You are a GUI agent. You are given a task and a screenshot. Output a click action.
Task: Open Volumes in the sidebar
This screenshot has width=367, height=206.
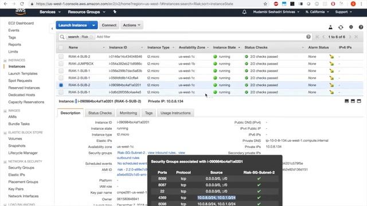pyautogui.click(x=15, y=138)
